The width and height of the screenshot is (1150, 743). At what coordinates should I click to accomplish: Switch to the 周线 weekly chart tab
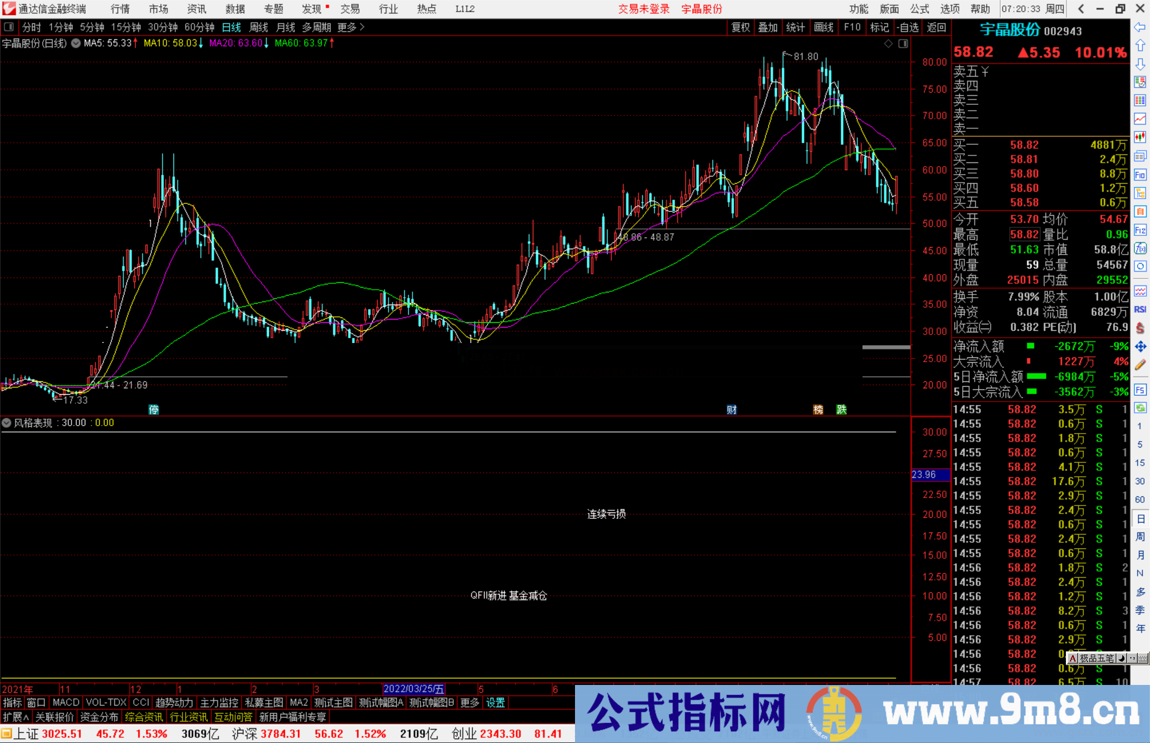[259, 27]
